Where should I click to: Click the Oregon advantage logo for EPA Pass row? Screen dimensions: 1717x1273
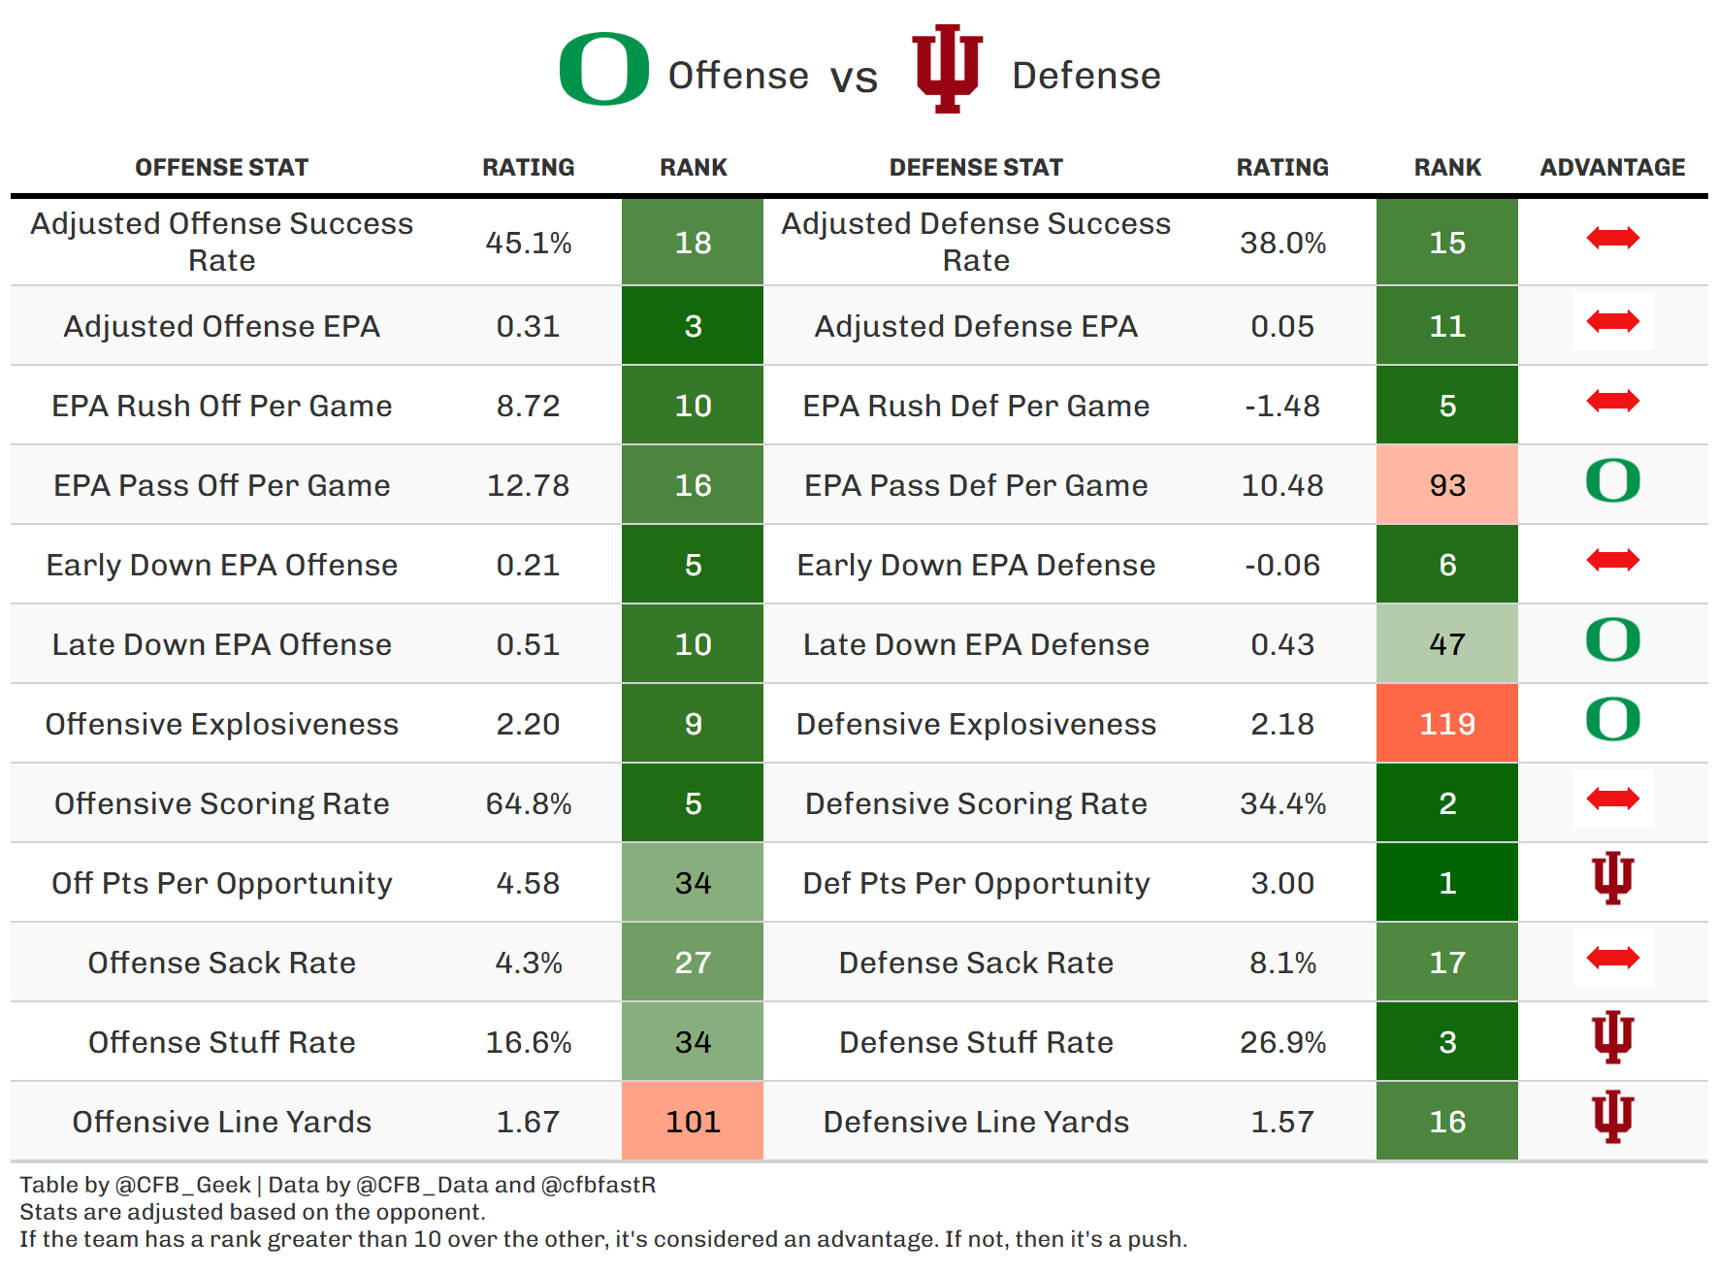[1612, 481]
